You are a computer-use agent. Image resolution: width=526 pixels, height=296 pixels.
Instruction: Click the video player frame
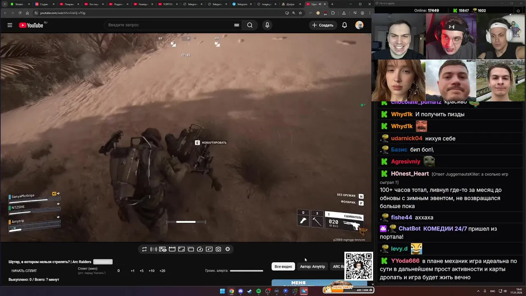coord(185,138)
